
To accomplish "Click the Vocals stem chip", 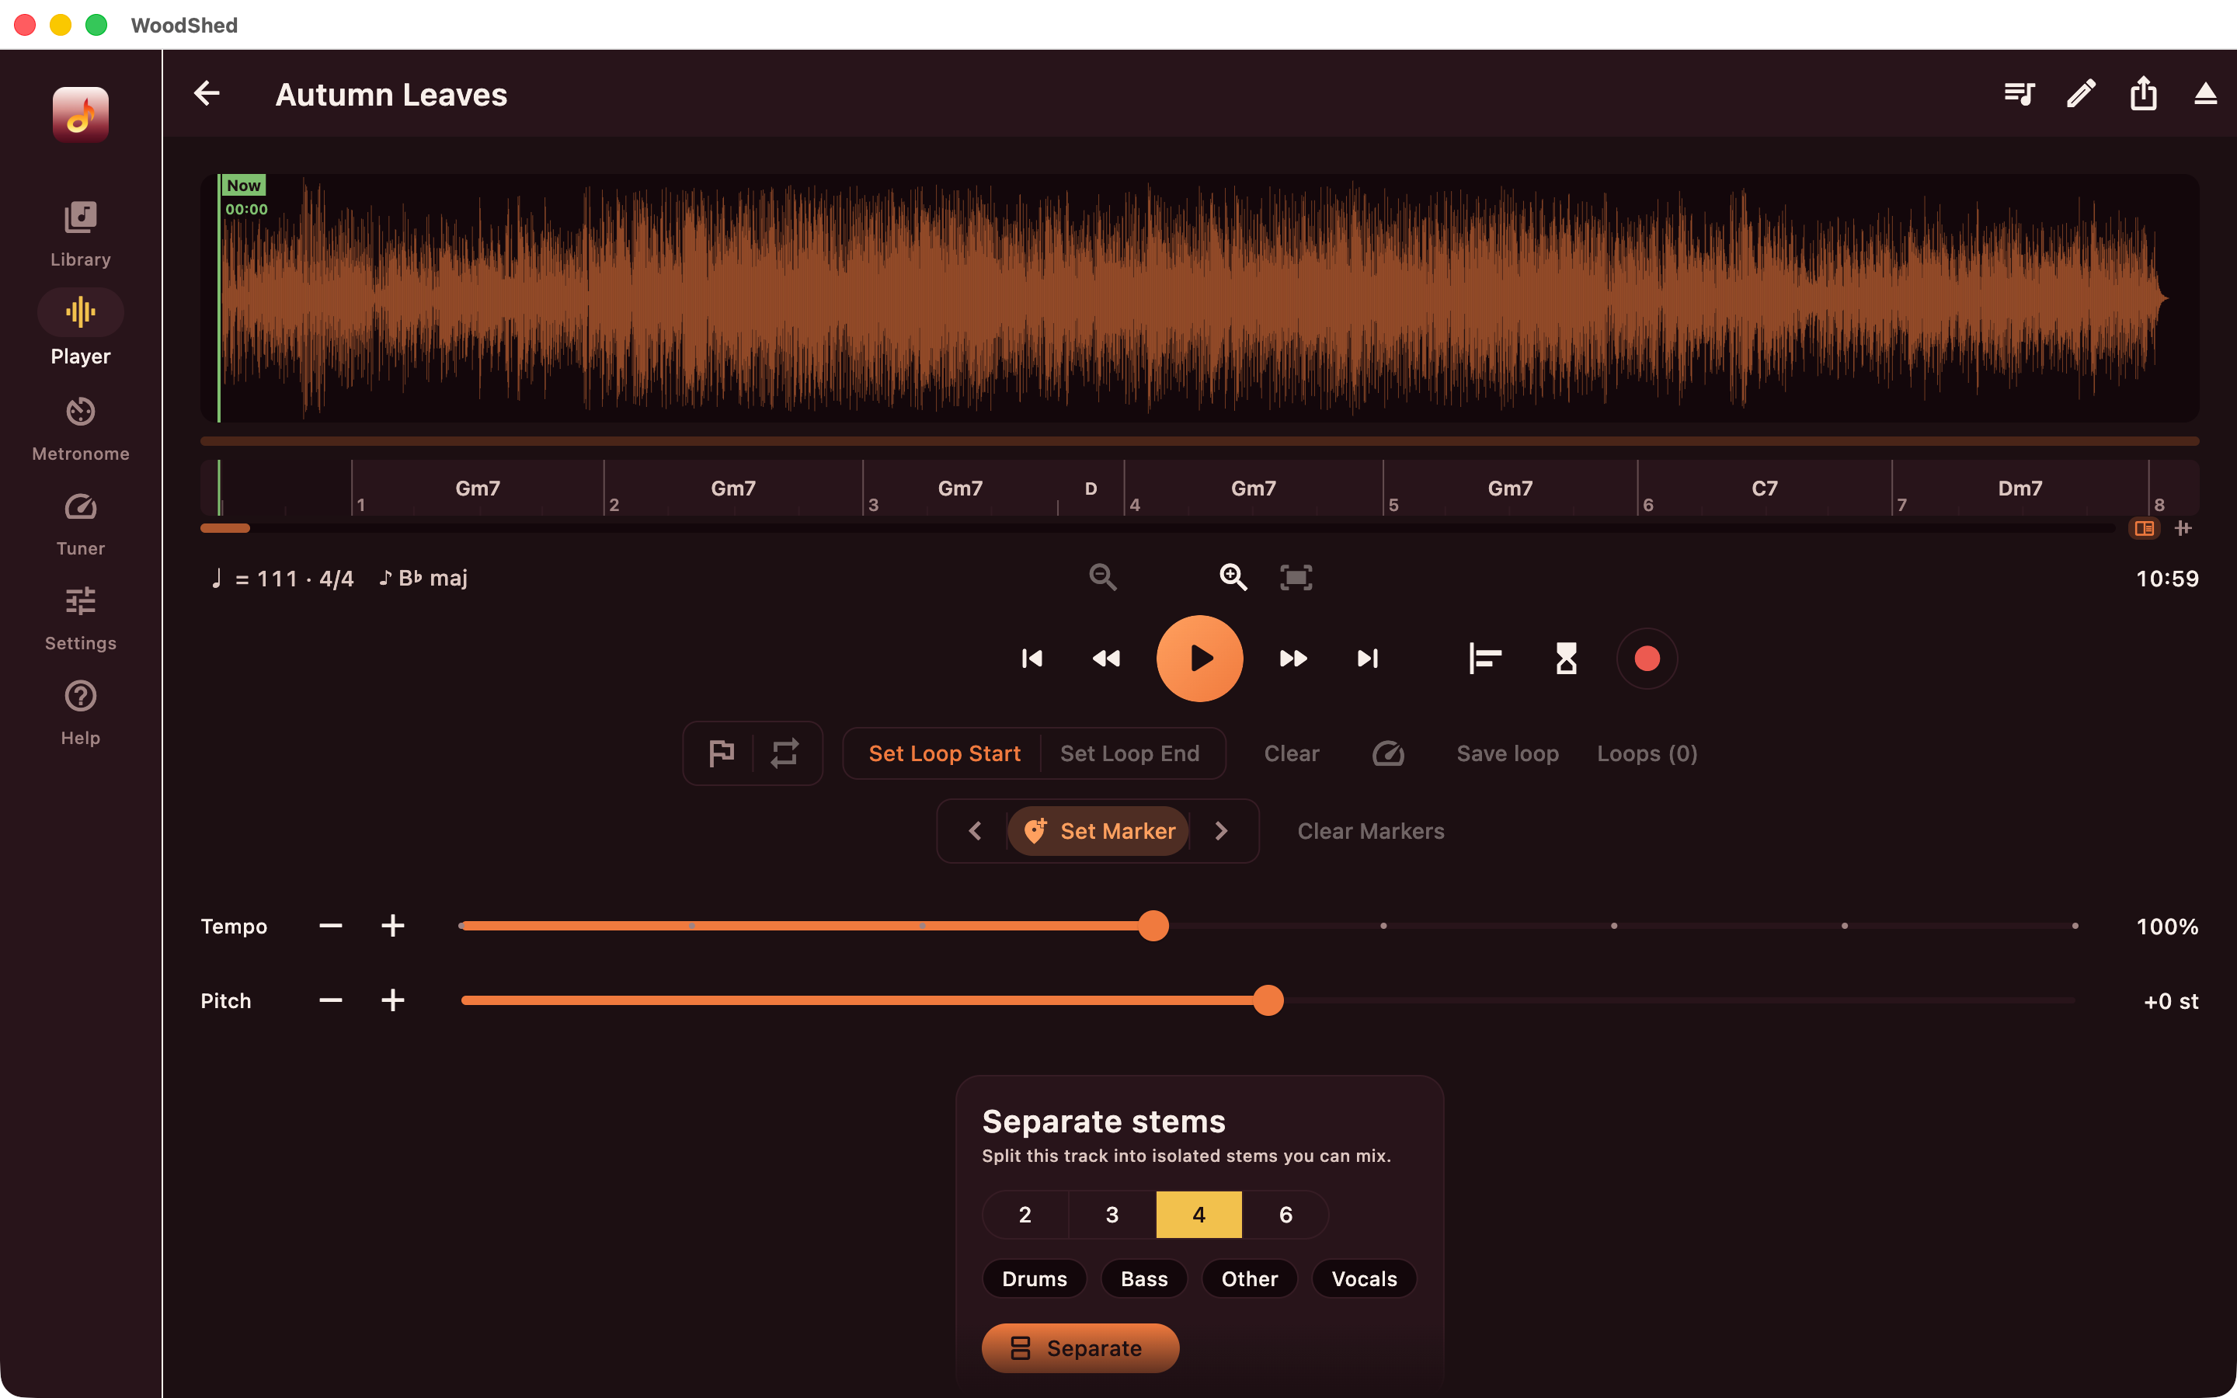I will pos(1365,1278).
